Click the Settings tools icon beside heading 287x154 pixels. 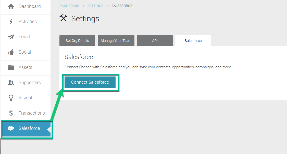[x=64, y=18]
